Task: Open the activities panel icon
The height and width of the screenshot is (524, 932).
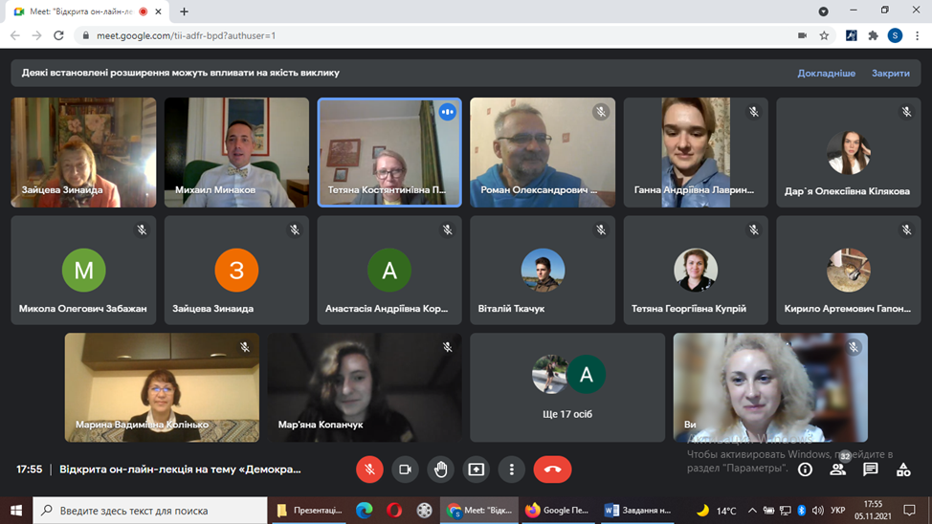Action: [903, 469]
